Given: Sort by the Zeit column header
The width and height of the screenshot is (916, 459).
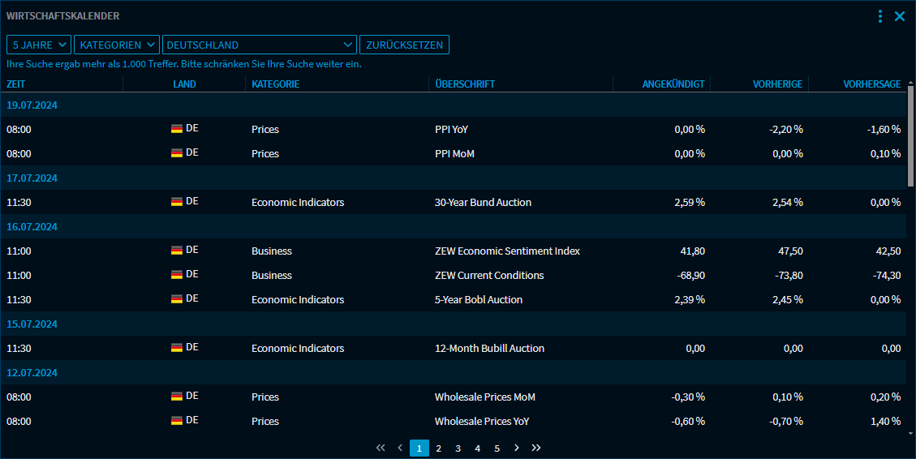Looking at the screenshot, I should coord(17,84).
